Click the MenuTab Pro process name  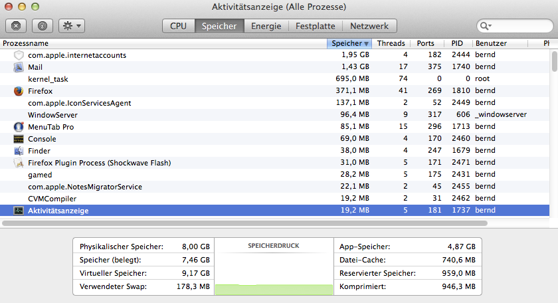(51, 127)
